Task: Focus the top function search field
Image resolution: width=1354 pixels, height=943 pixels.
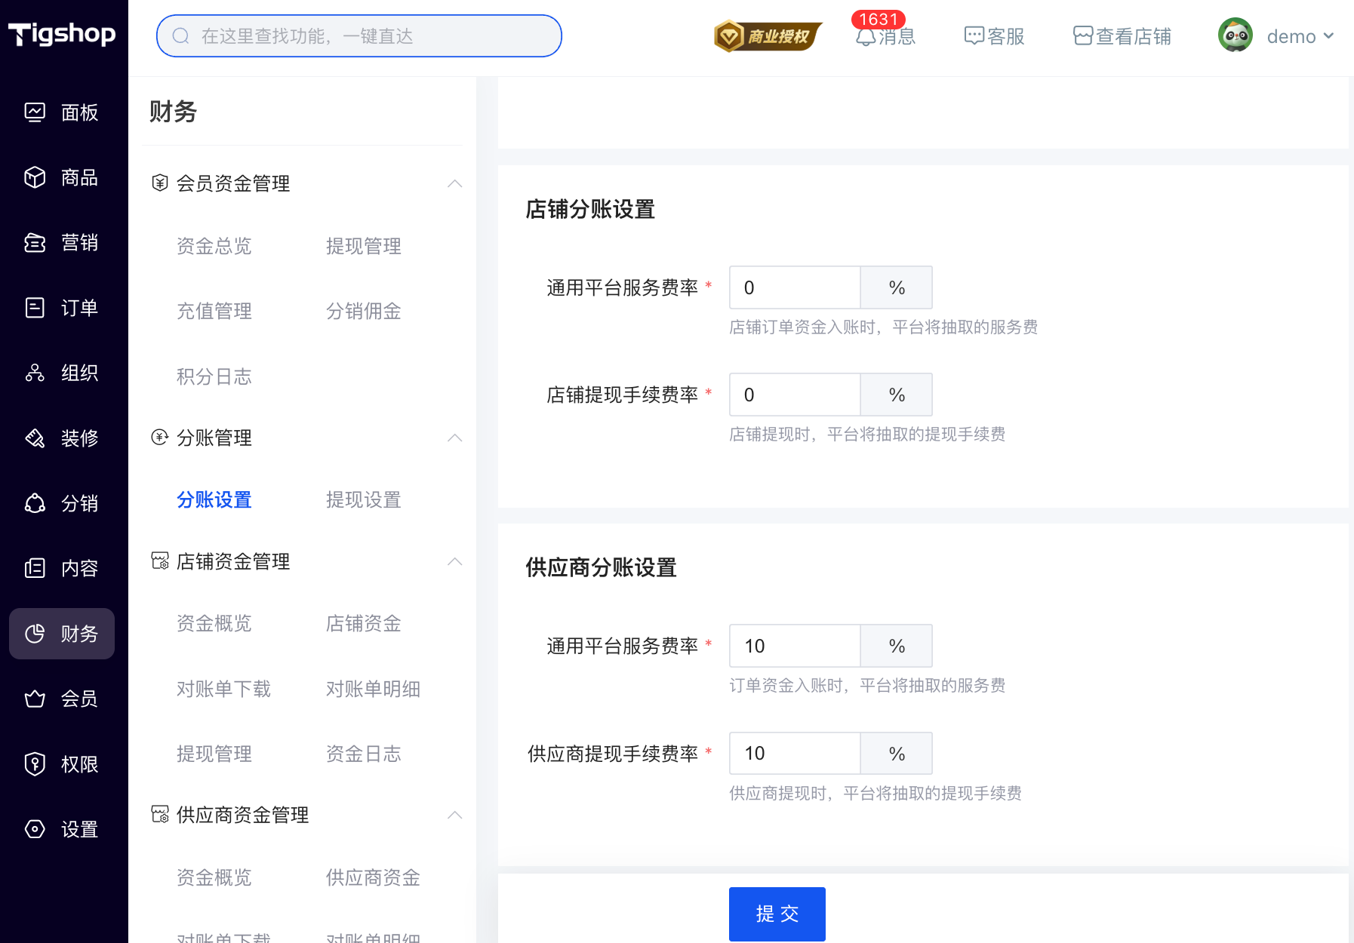Action: 359,35
